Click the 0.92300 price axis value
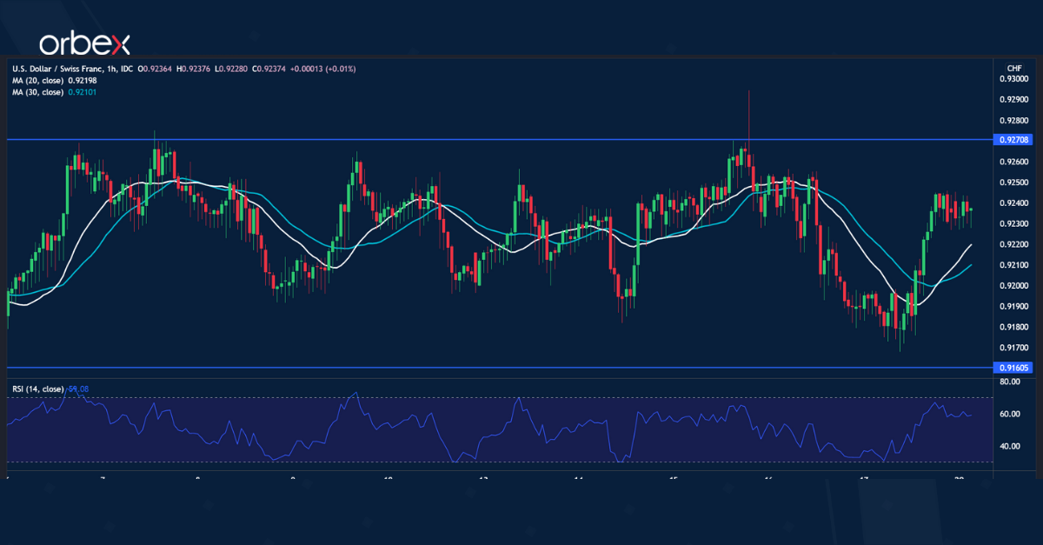This screenshot has width=1043, height=545. pyautogui.click(x=1013, y=223)
